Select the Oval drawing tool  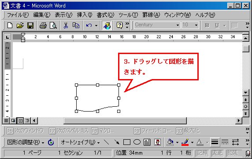coord(137,142)
